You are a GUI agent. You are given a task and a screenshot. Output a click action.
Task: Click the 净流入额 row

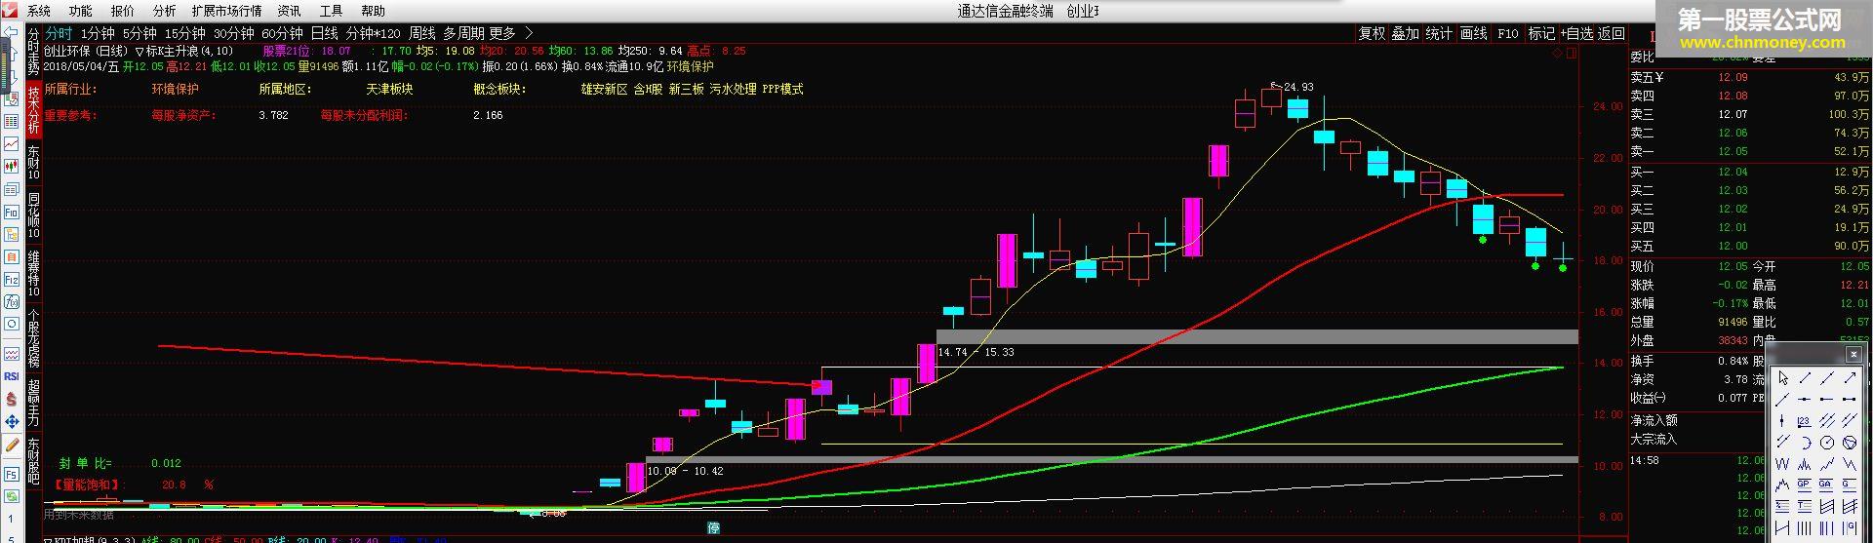click(1697, 420)
